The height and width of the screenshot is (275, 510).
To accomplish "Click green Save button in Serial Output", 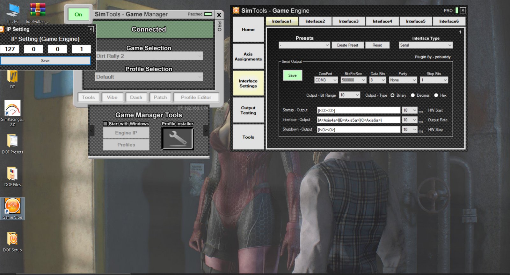I will (292, 75).
